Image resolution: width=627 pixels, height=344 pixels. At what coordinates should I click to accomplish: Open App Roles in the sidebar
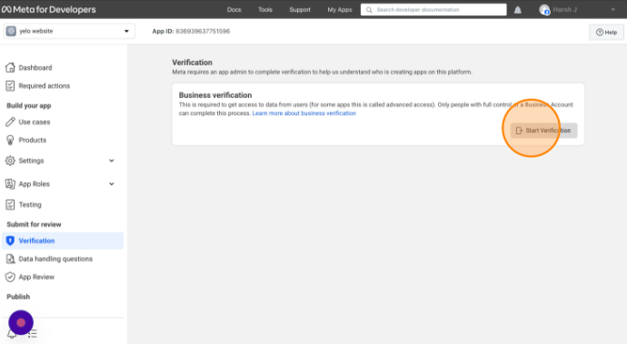coord(34,183)
